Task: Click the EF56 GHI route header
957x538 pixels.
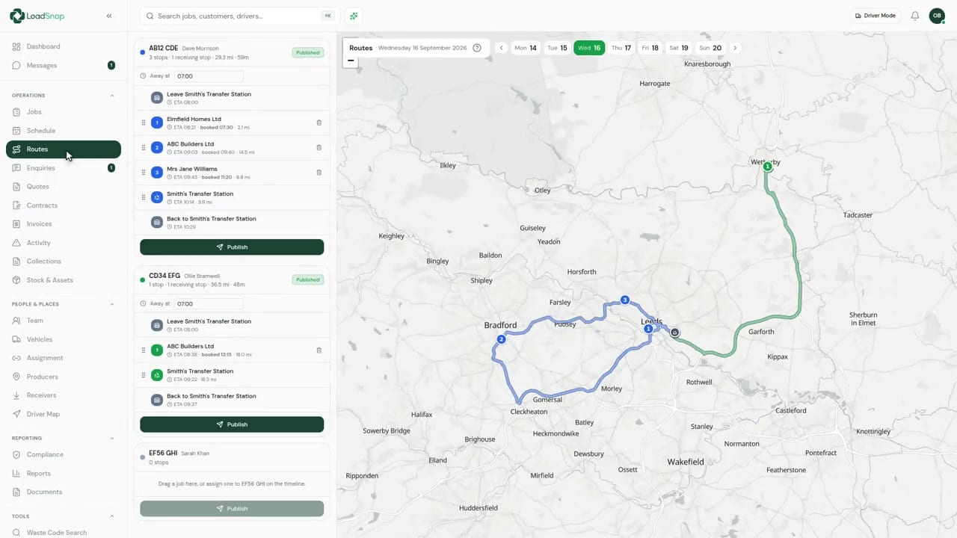Action: [232, 457]
